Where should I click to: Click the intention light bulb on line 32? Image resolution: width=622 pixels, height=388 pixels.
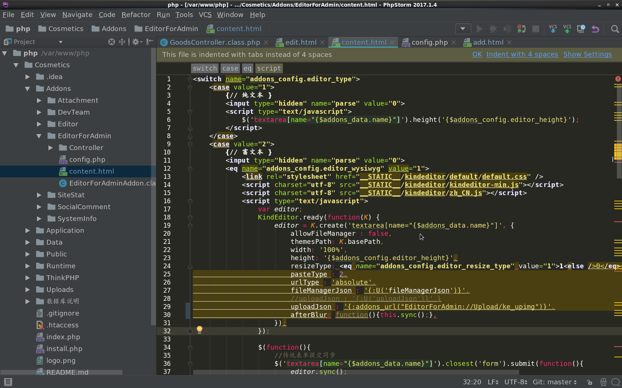point(200,329)
